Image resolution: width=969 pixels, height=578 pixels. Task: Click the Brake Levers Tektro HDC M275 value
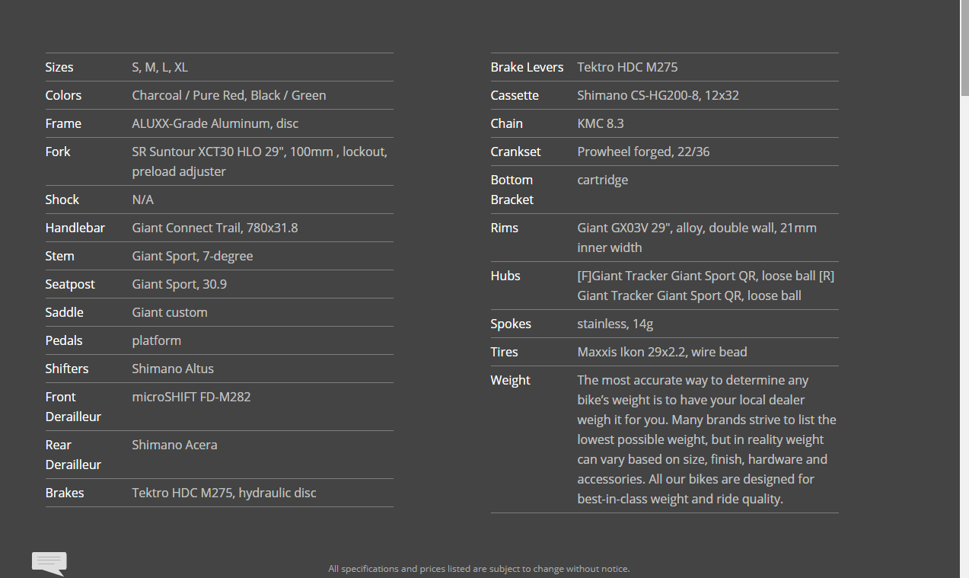click(627, 67)
